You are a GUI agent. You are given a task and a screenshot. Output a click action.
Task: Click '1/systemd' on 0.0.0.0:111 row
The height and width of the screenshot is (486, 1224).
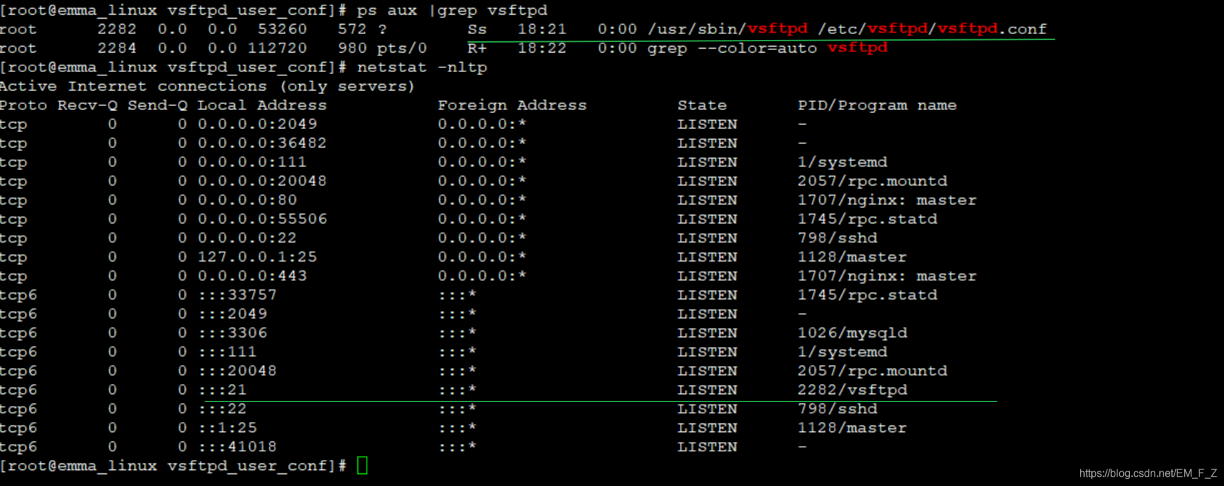pos(842,162)
